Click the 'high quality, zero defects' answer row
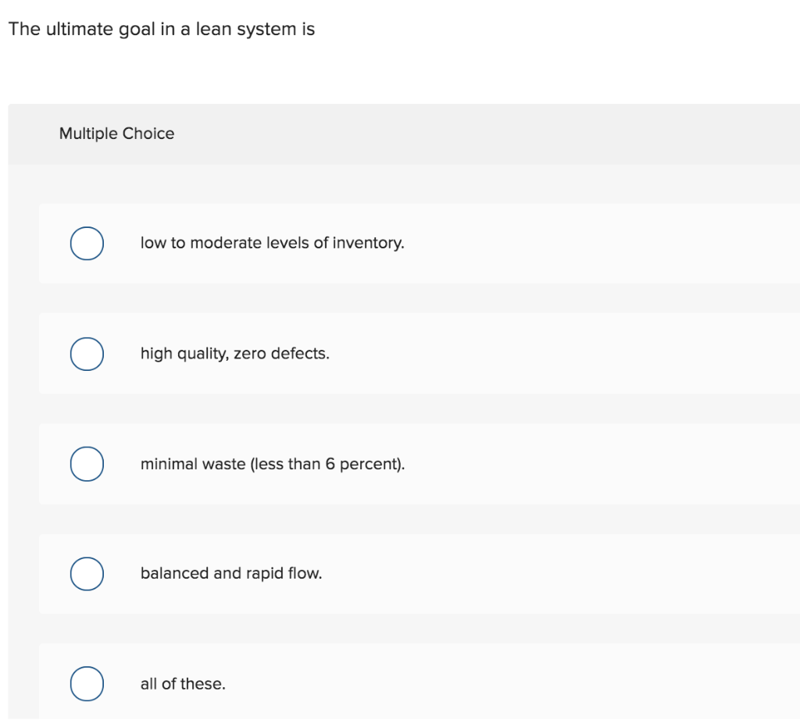Viewport: 800px width, 727px height. pos(391,354)
